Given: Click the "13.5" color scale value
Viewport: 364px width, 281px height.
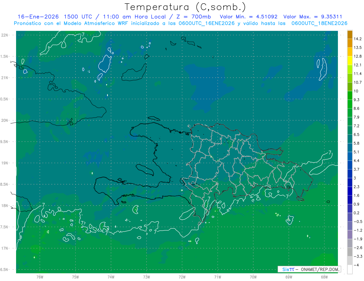Looking at the screenshot, I should [358, 48].
